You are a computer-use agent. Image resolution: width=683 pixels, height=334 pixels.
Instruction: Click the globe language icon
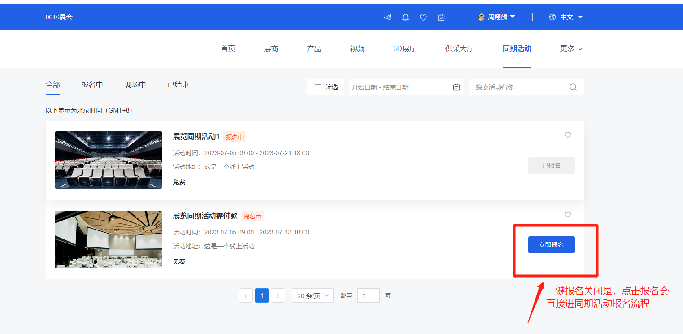point(551,17)
